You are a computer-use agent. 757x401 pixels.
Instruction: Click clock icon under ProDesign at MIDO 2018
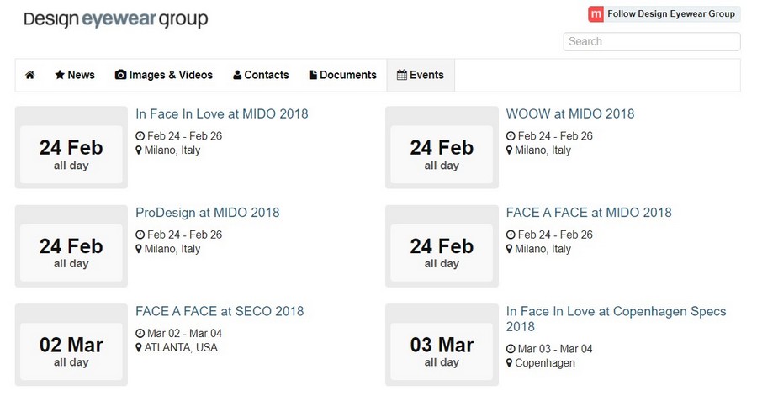coord(140,235)
